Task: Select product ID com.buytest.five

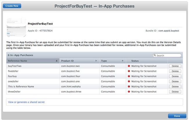Action: (x=70, y=71)
